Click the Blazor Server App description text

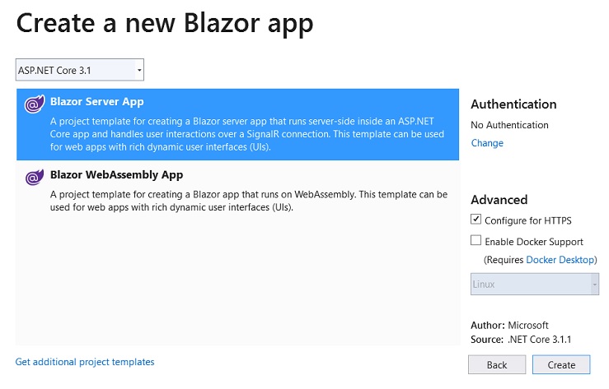(247, 134)
